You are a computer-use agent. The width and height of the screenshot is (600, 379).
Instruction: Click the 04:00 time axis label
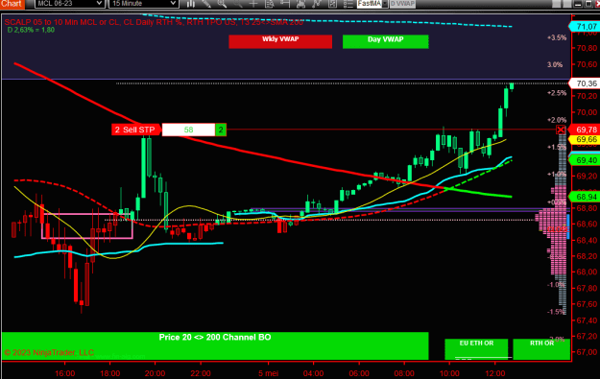click(x=313, y=373)
